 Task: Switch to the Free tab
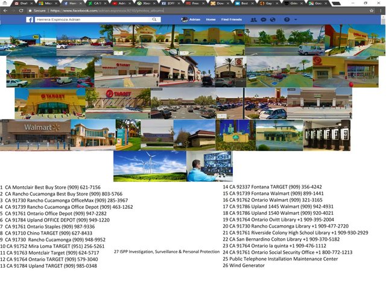[195, 4]
